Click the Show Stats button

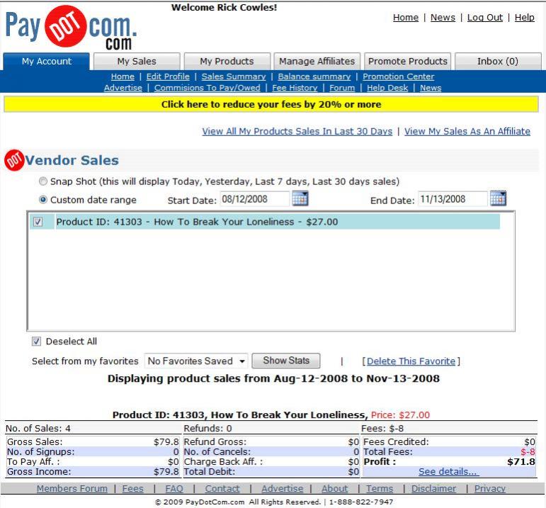(x=286, y=361)
